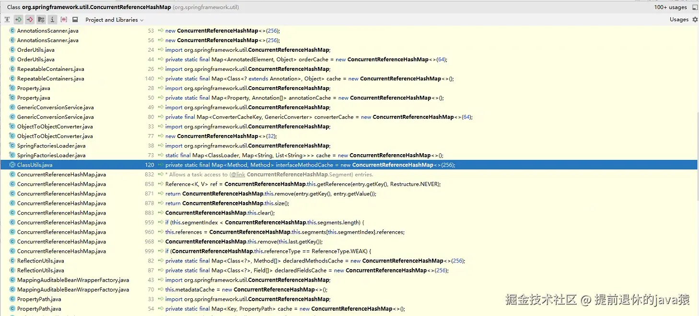Click usage arrow icon on line 832 row
The height and width of the screenshot is (316, 699).
161,174
